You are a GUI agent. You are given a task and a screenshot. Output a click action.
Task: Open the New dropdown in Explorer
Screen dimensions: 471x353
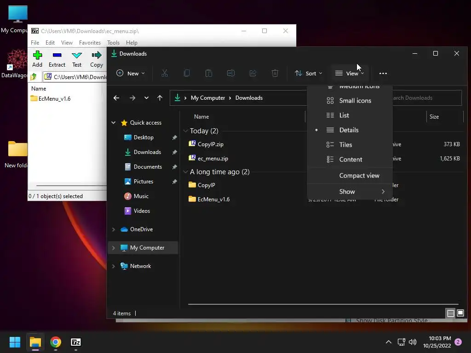[x=130, y=73]
